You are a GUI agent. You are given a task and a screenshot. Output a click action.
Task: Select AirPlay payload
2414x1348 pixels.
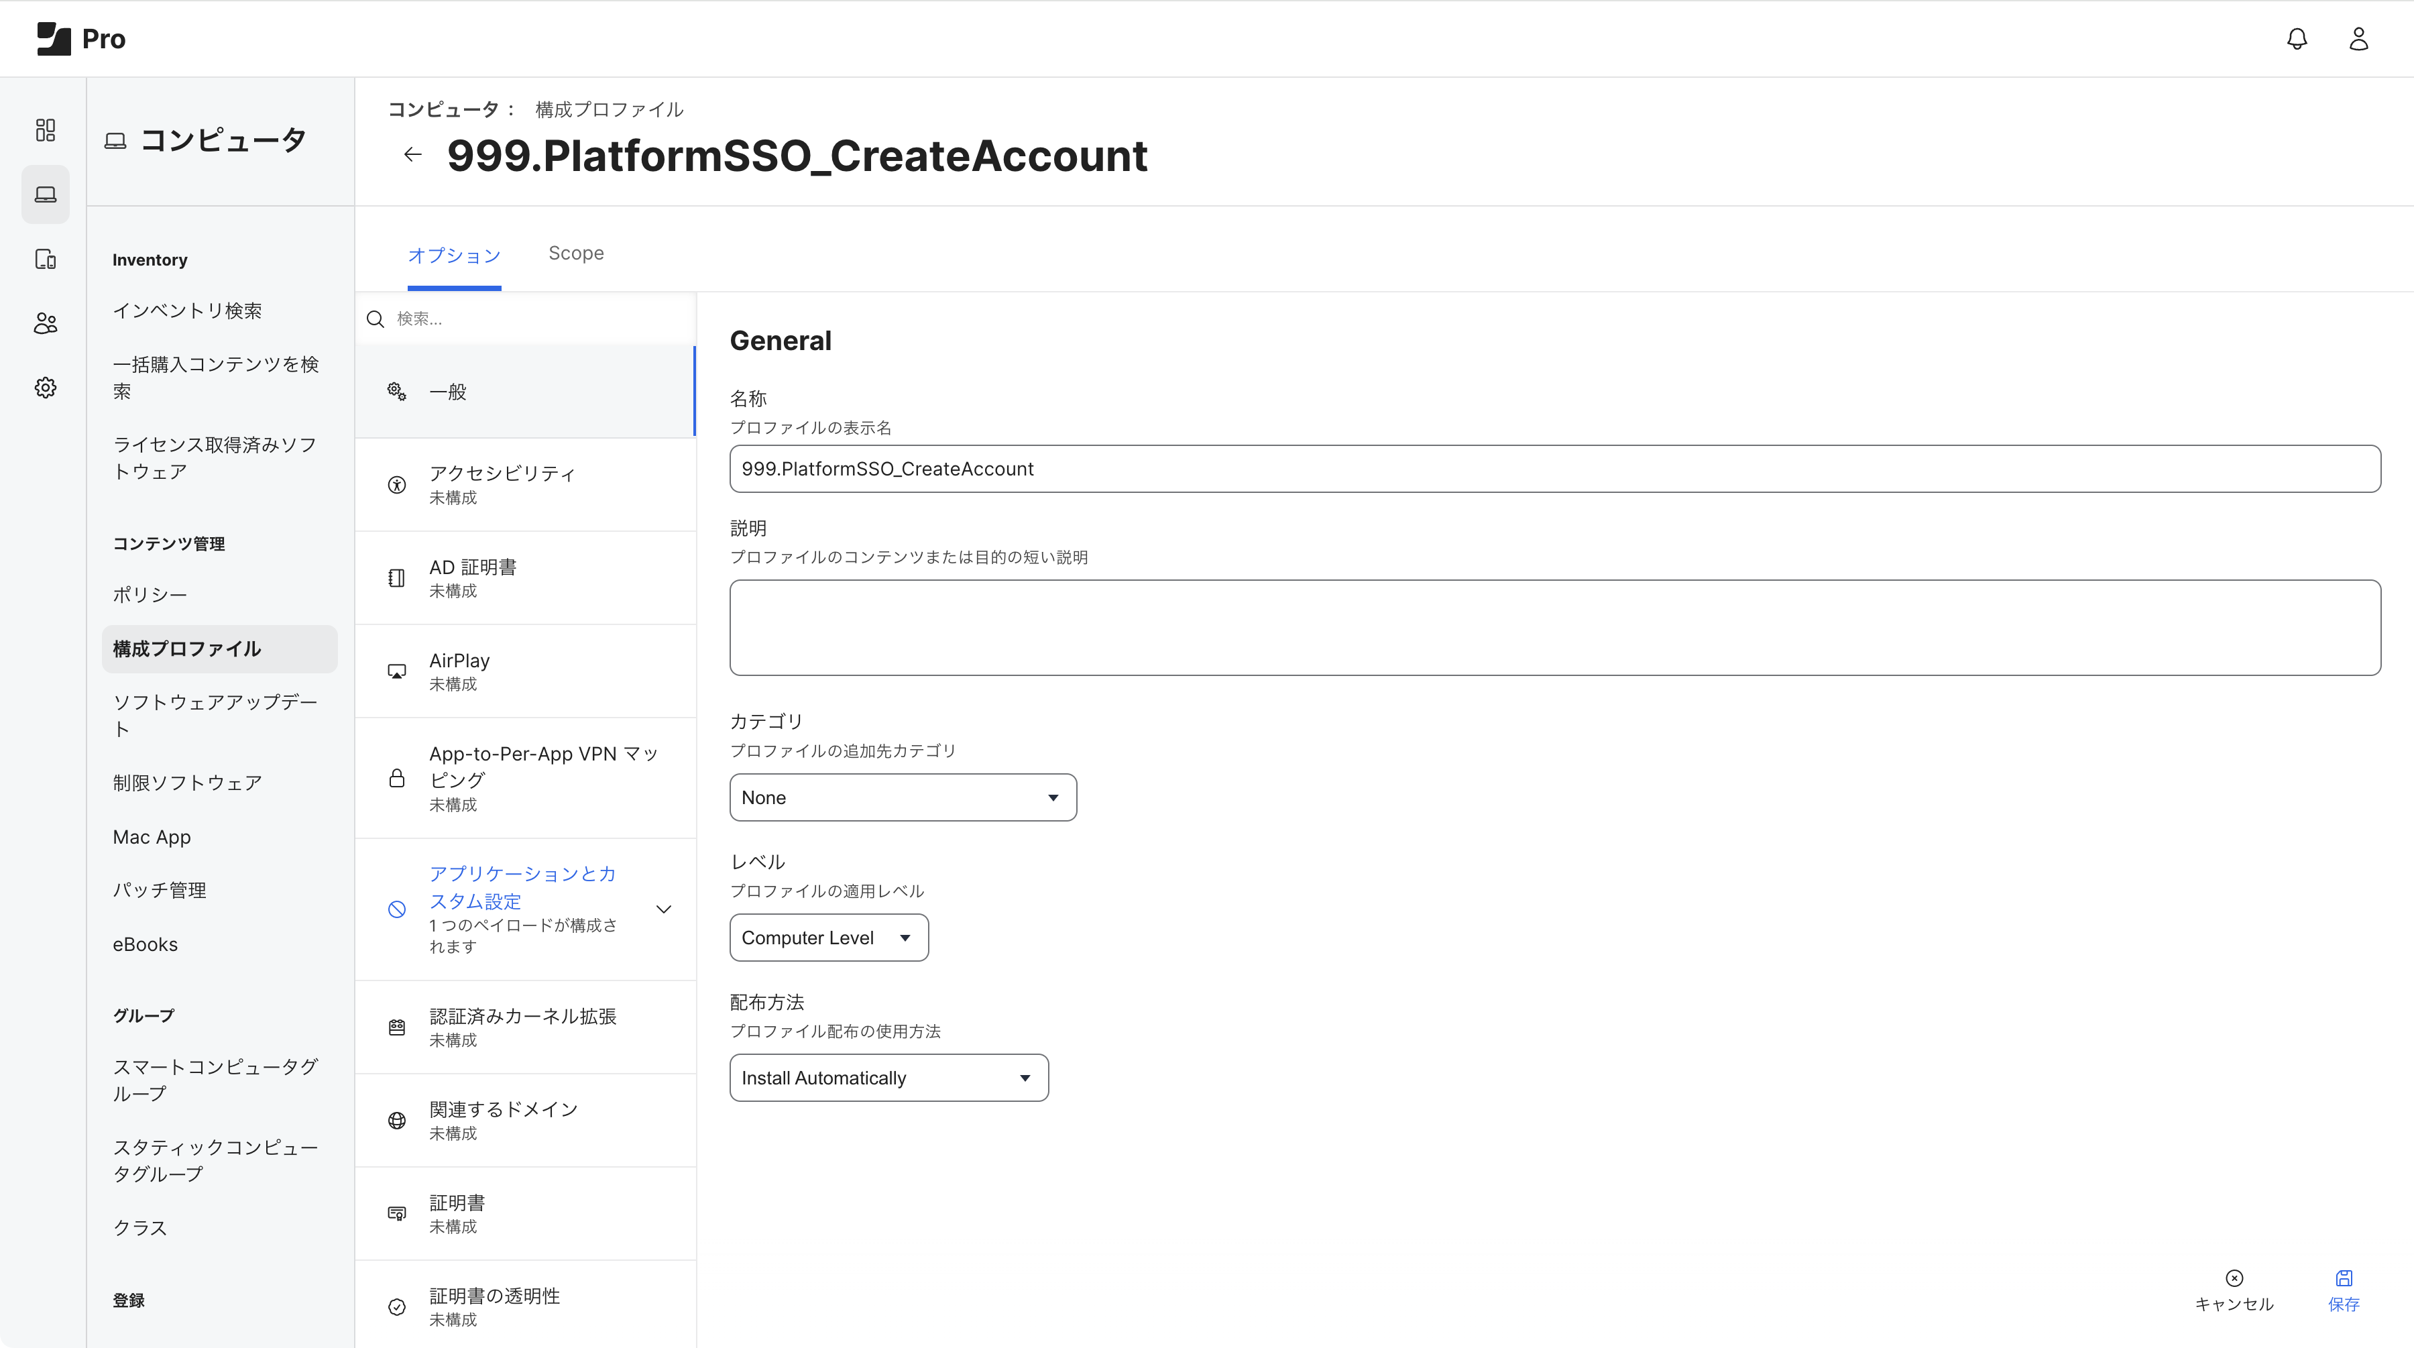(x=525, y=671)
